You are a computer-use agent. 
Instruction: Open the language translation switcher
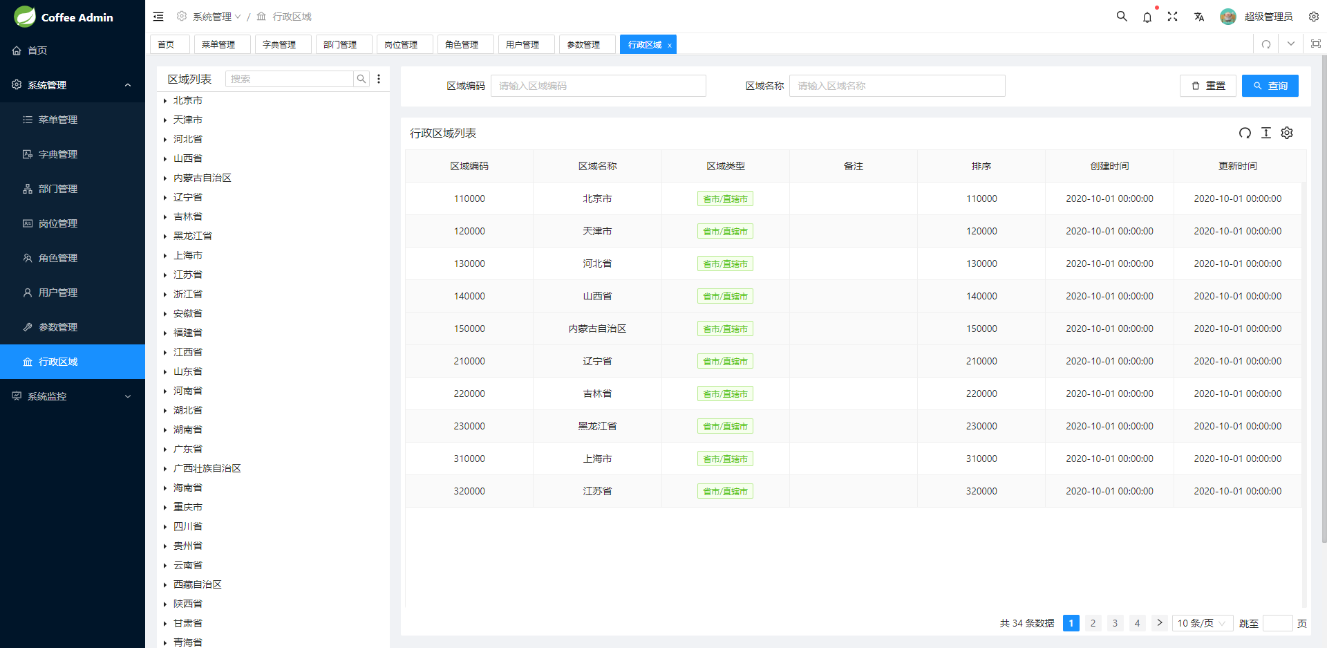coord(1199,17)
